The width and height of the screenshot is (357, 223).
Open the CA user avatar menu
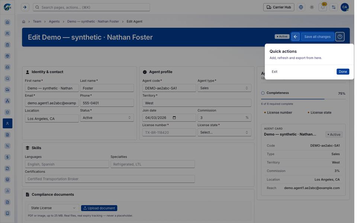tap(345, 7)
